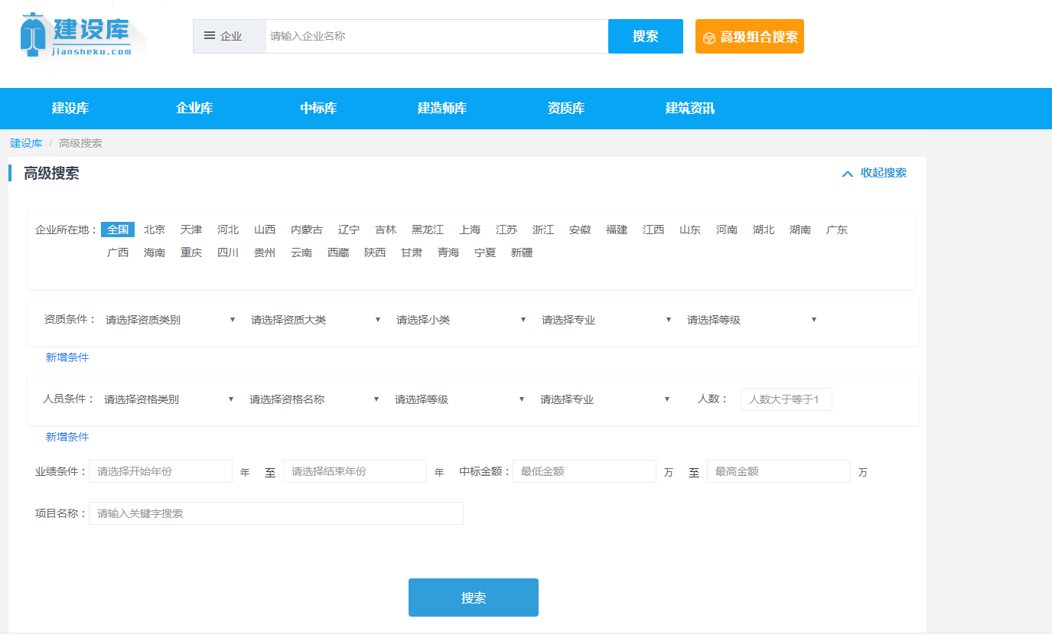Click the top 搜索 button
Screen dimensions: 1052x635
[646, 36]
